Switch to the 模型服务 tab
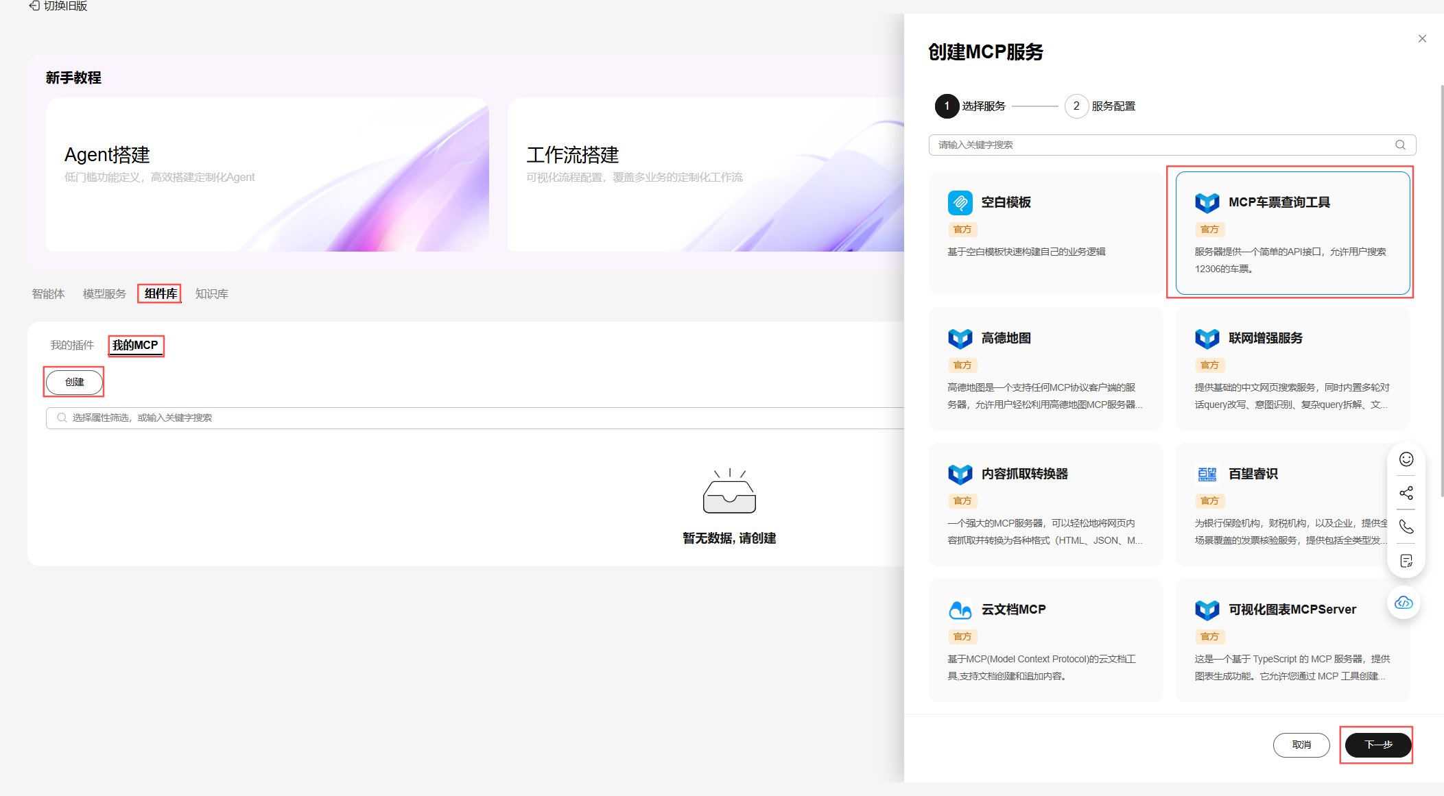The width and height of the screenshot is (1444, 796). (x=104, y=293)
